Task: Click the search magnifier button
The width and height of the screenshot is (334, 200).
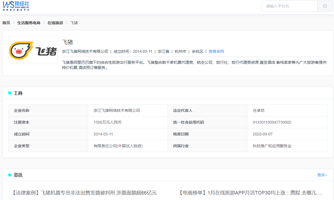Action: [325, 6]
